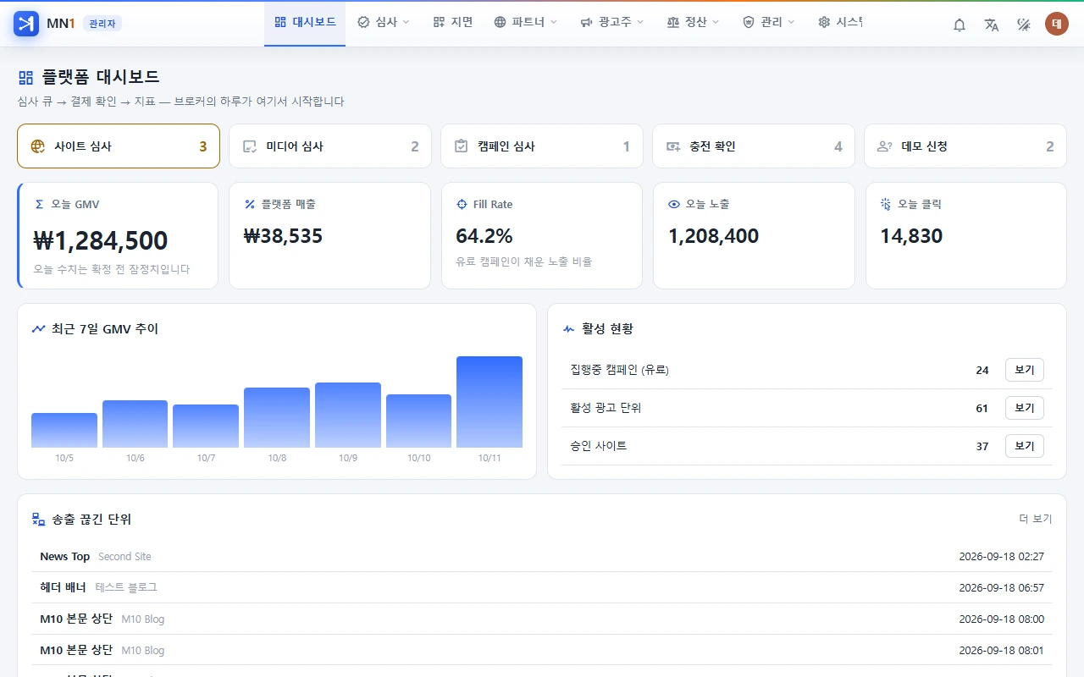Open the 데모 신청 queue card
The image size is (1084, 677).
(x=965, y=146)
